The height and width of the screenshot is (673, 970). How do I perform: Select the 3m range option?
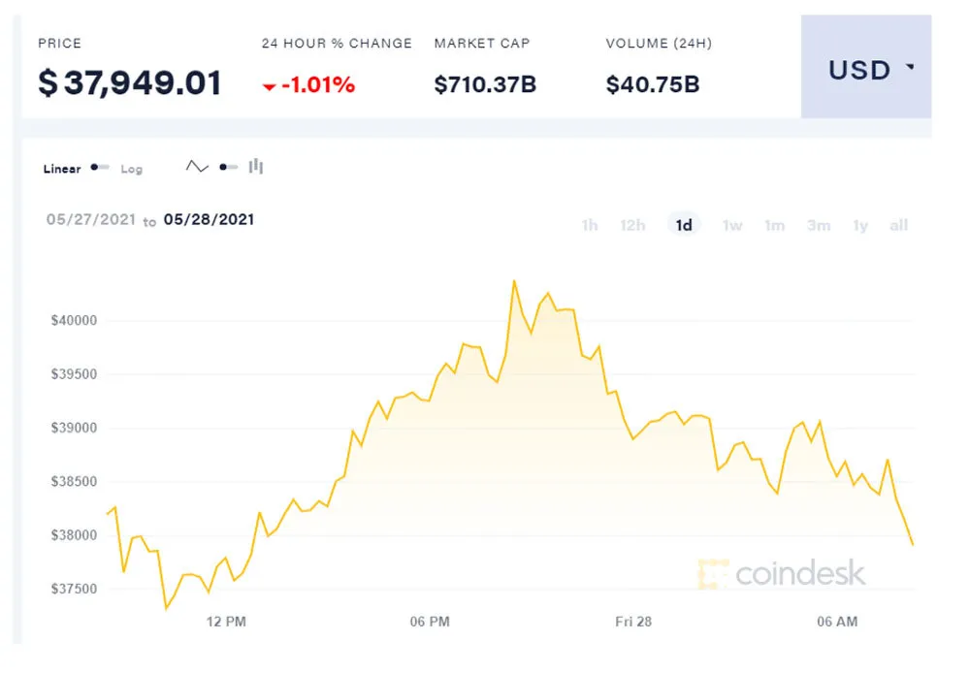coord(819,224)
